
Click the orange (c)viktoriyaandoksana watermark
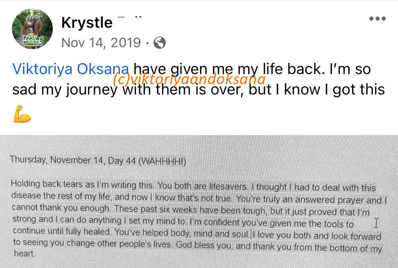pos(189,79)
